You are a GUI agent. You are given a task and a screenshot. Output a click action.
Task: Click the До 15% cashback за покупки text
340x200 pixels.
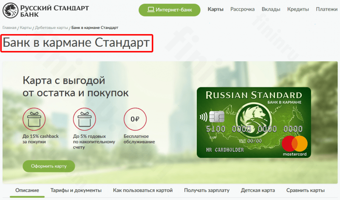click(40, 139)
